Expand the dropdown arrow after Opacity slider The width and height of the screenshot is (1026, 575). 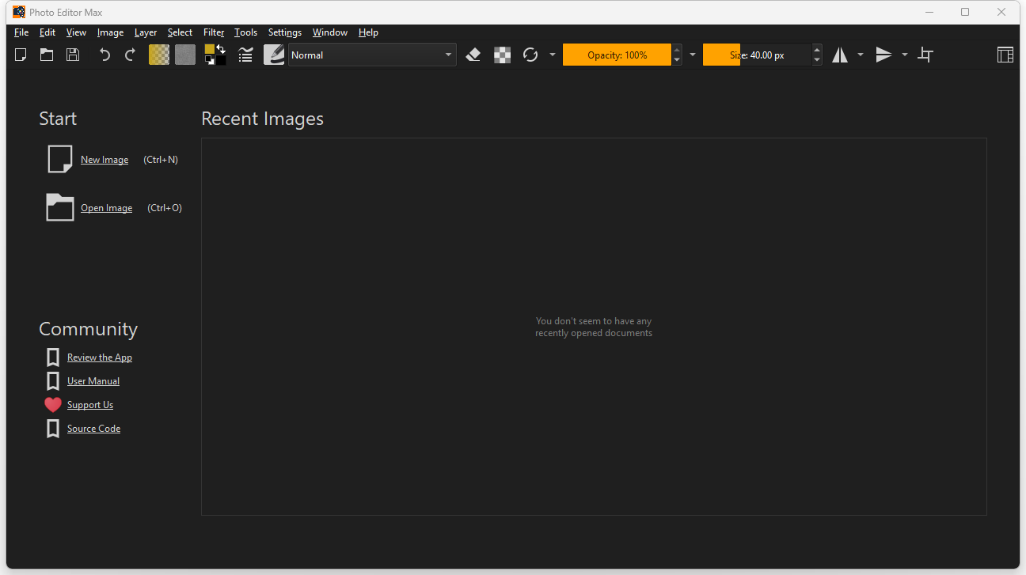(x=693, y=55)
